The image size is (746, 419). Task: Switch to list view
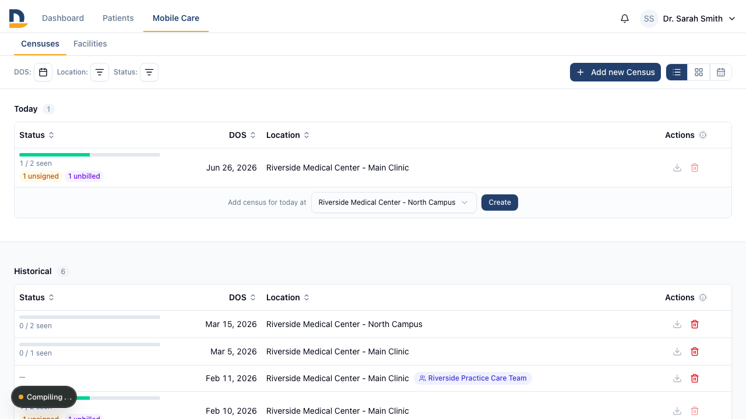click(677, 72)
